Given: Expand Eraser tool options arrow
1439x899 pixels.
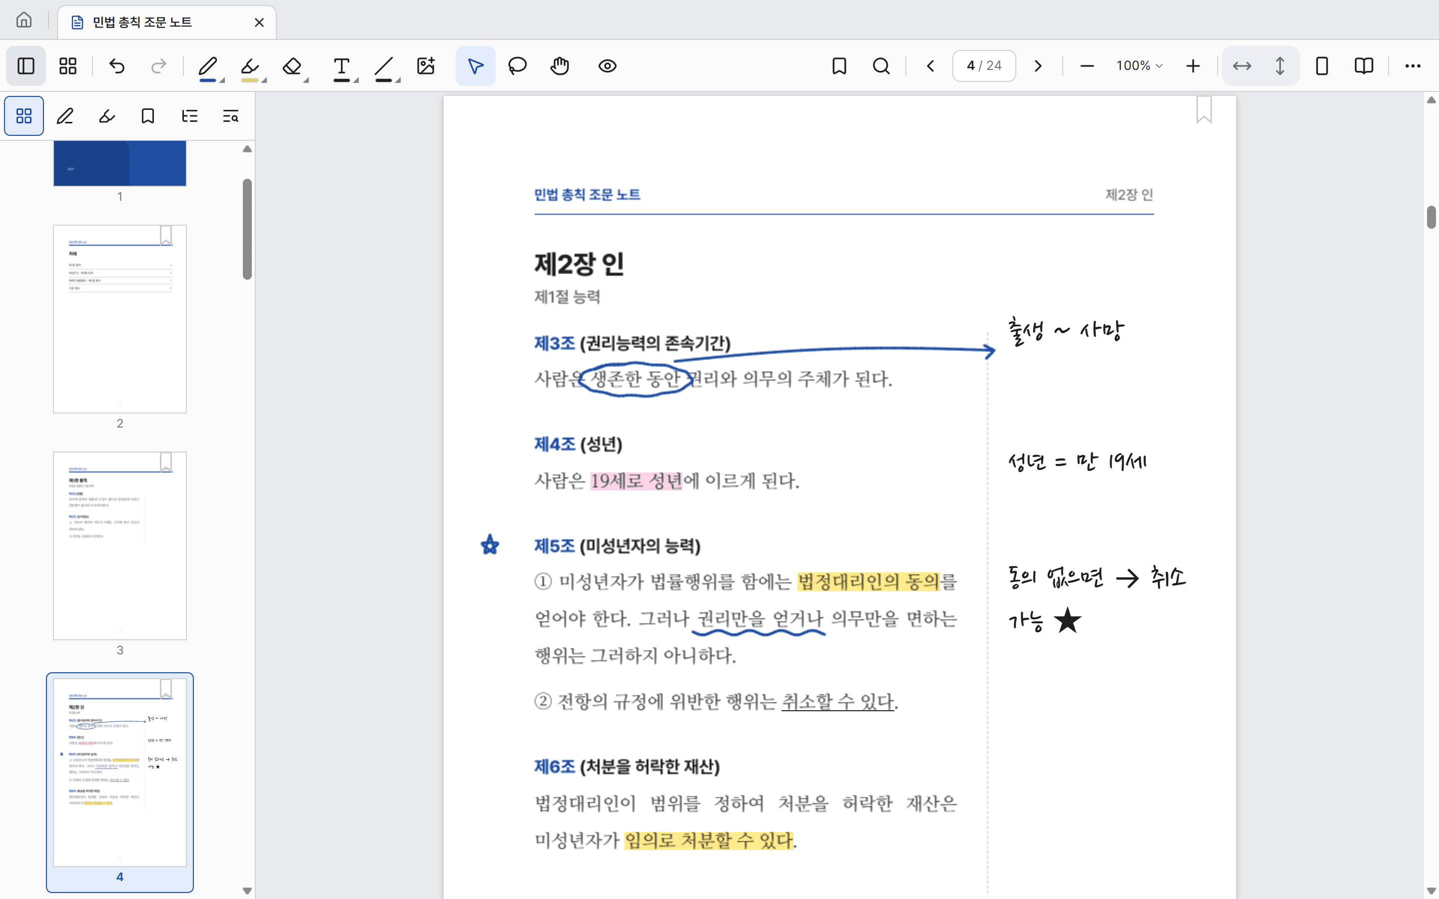Looking at the screenshot, I should click(306, 80).
